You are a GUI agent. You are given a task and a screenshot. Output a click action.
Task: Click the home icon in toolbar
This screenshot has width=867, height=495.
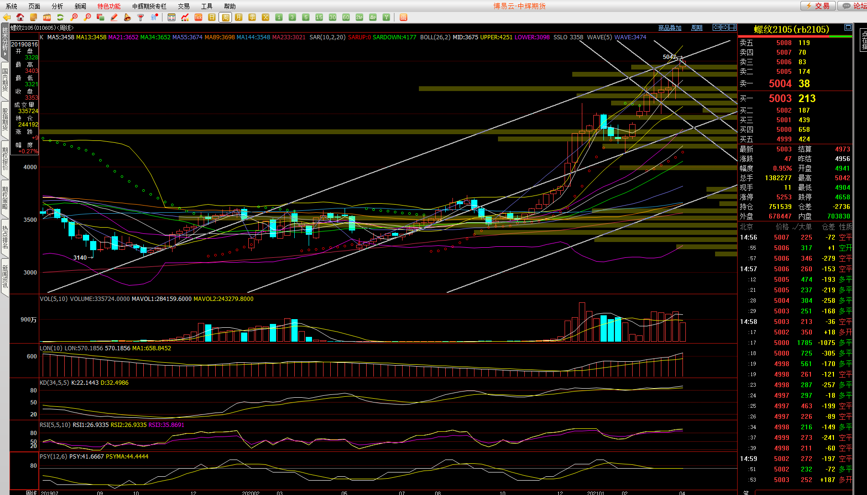click(x=20, y=17)
